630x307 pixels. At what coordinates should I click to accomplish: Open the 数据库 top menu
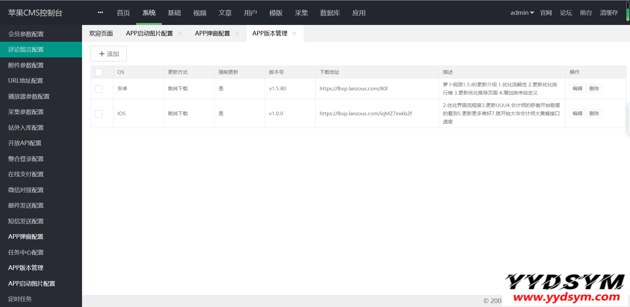point(330,13)
